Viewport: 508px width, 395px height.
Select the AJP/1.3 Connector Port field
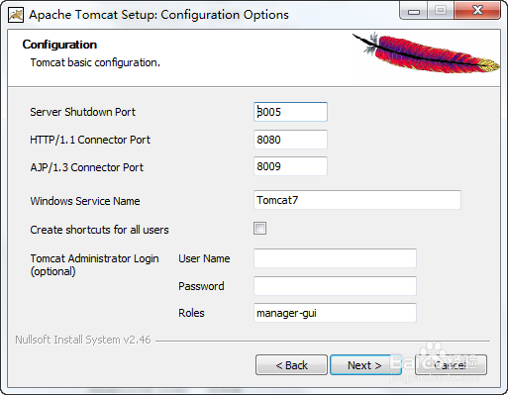(290, 166)
